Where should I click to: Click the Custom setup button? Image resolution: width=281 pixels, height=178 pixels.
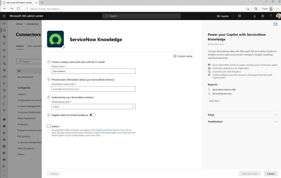tap(183, 56)
